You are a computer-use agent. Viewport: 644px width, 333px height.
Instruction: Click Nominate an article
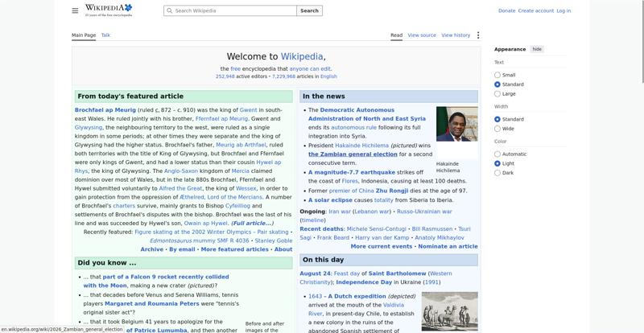pos(448,246)
